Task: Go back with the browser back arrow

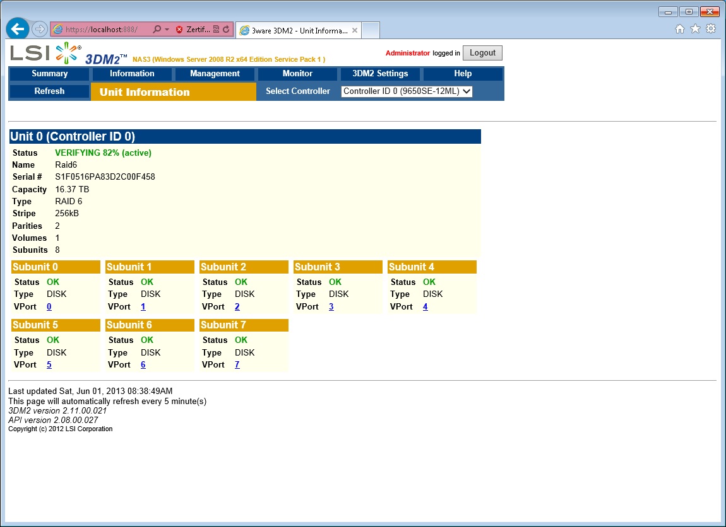Action: [18, 29]
